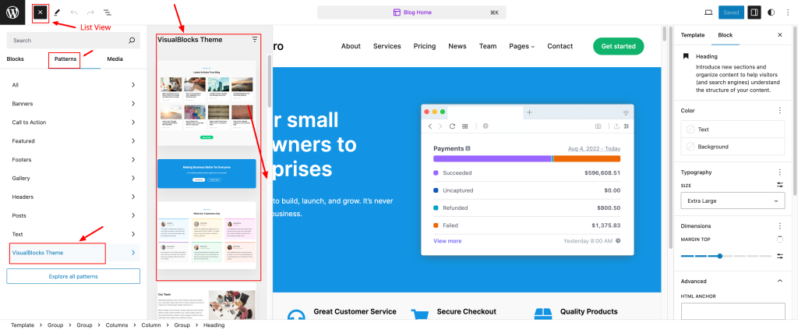Click the Get started button
798x330 pixels.
click(x=618, y=46)
